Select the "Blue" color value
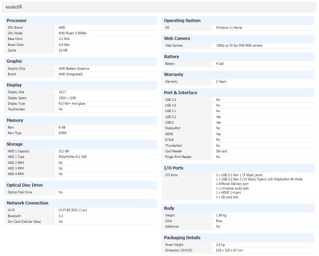The image size is (319, 256). 219,221
